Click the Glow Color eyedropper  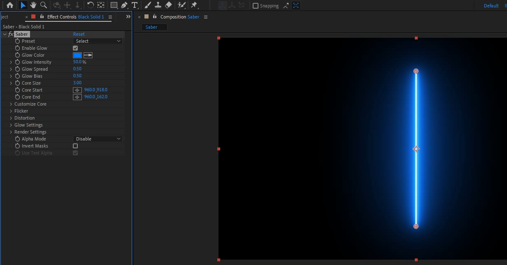pyautogui.click(x=88, y=55)
